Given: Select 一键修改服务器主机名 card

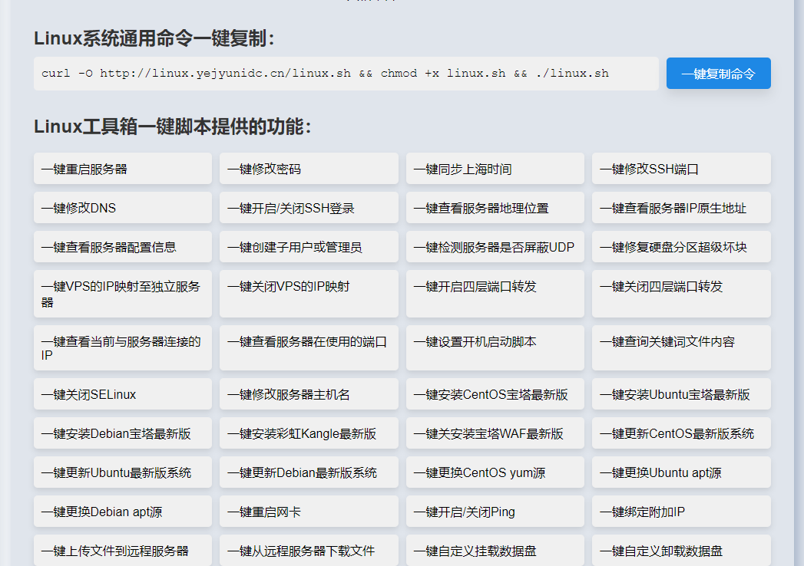Looking at the screenshot, I should coord(309,394).
